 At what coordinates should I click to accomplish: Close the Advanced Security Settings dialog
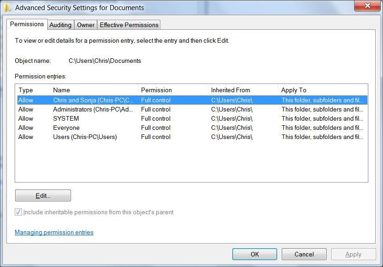click(x=367, y=6)
